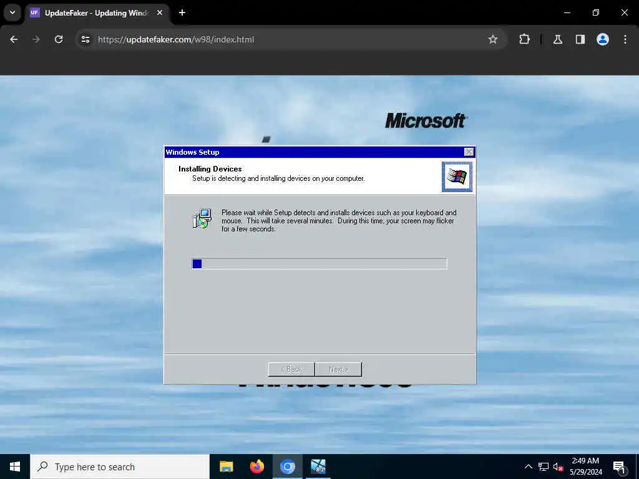Open Chrome three-dot menu

[x=625, y=39]
